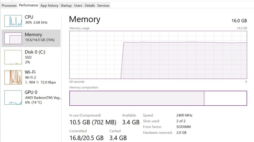This screenshot has width=254, height=142.
Task: Go to the Details tab
Action: pyautogui.click(x=90, y=5)
